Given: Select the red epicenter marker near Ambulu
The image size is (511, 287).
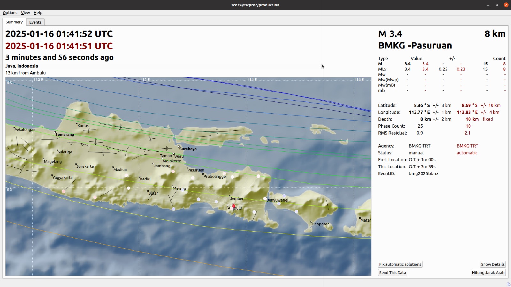Looking at the screenshot, I should pos(233,206).
